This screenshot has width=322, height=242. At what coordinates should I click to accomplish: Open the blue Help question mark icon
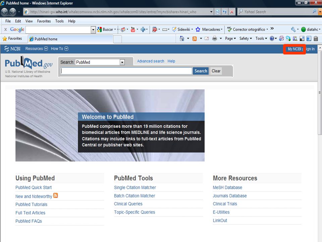[x=272, y=38]
